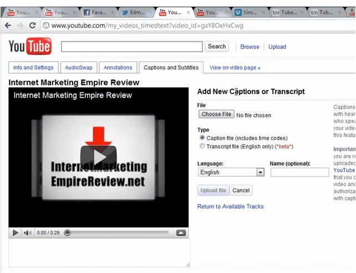
Task: Select Transcript file radio option
Action: (202, 146)
